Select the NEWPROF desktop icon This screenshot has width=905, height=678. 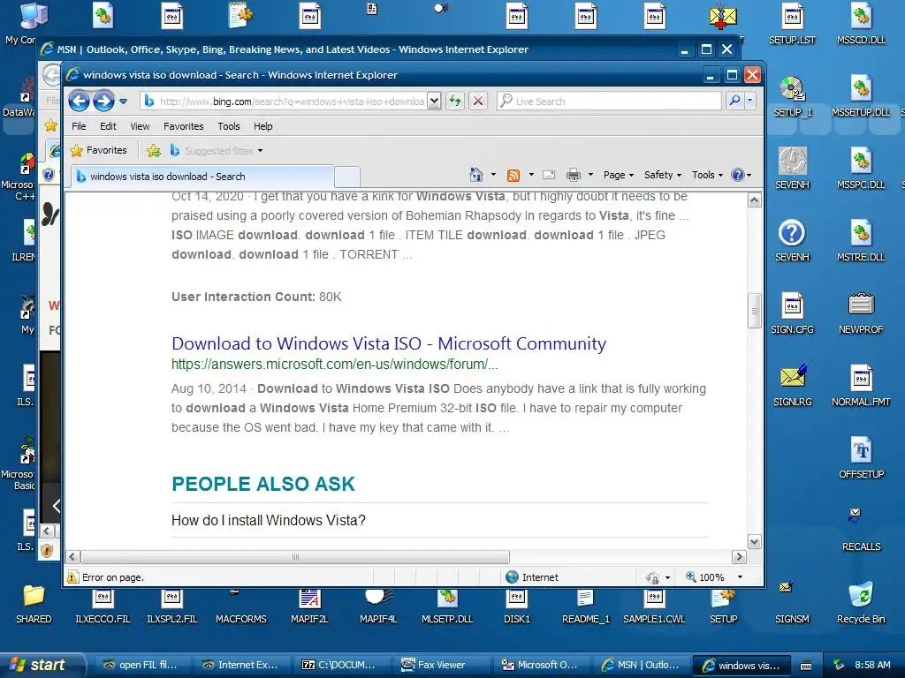click(x=861, y=313)
